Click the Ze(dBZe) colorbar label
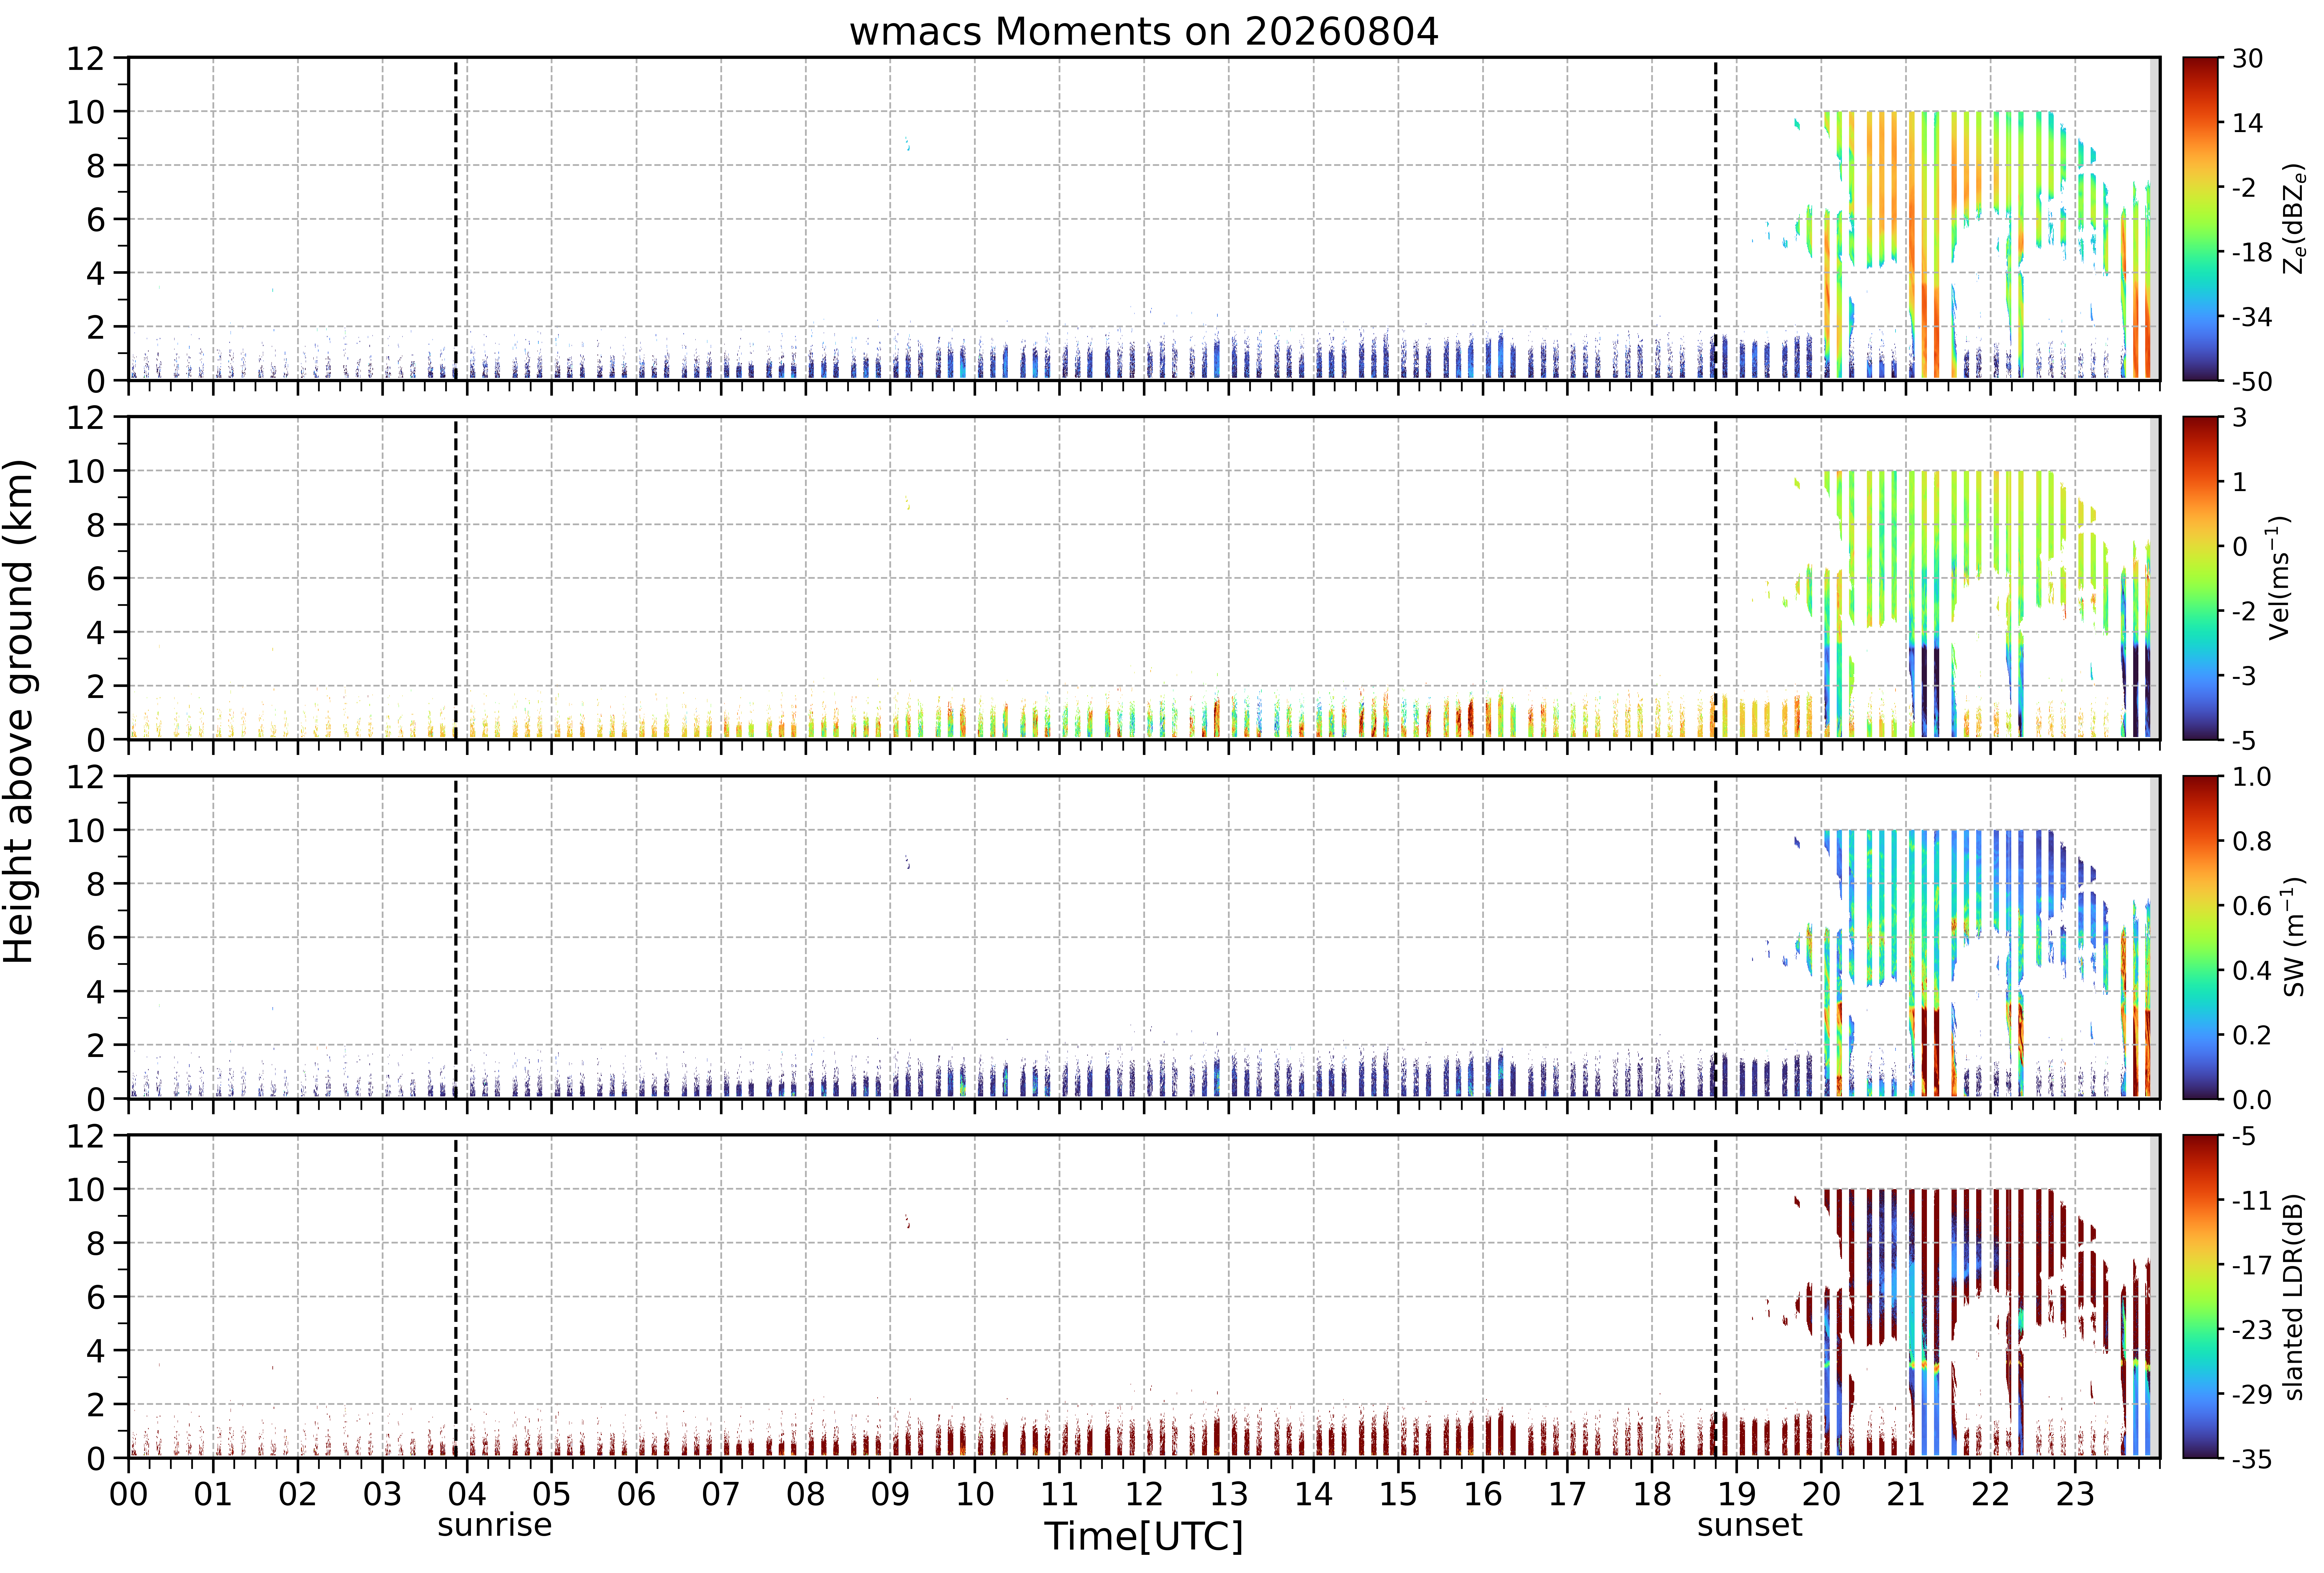This screenshot has width=2324, height=1573. [2294, 219]
